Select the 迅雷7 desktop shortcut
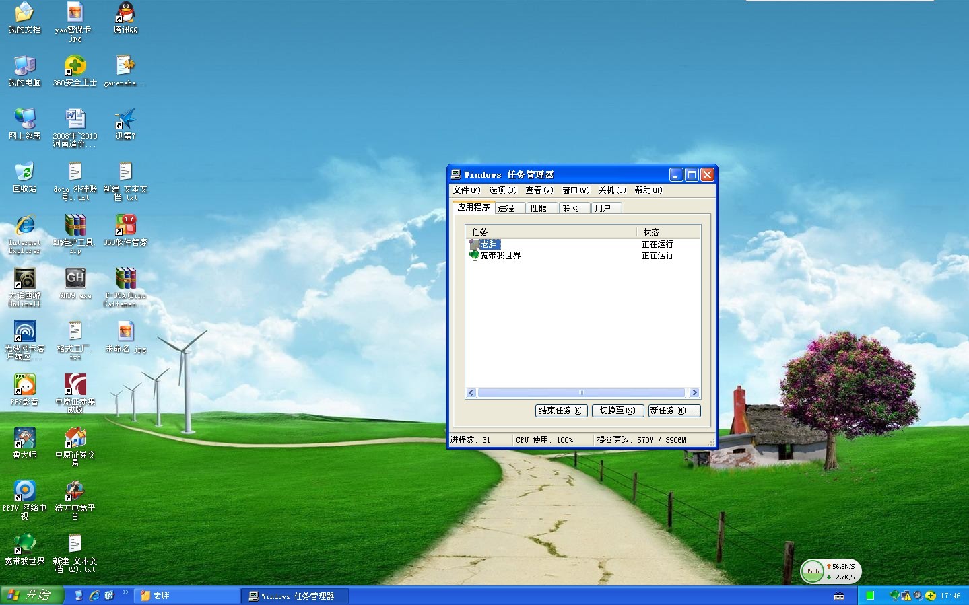 pyautogui.click(x=125, y=124)
